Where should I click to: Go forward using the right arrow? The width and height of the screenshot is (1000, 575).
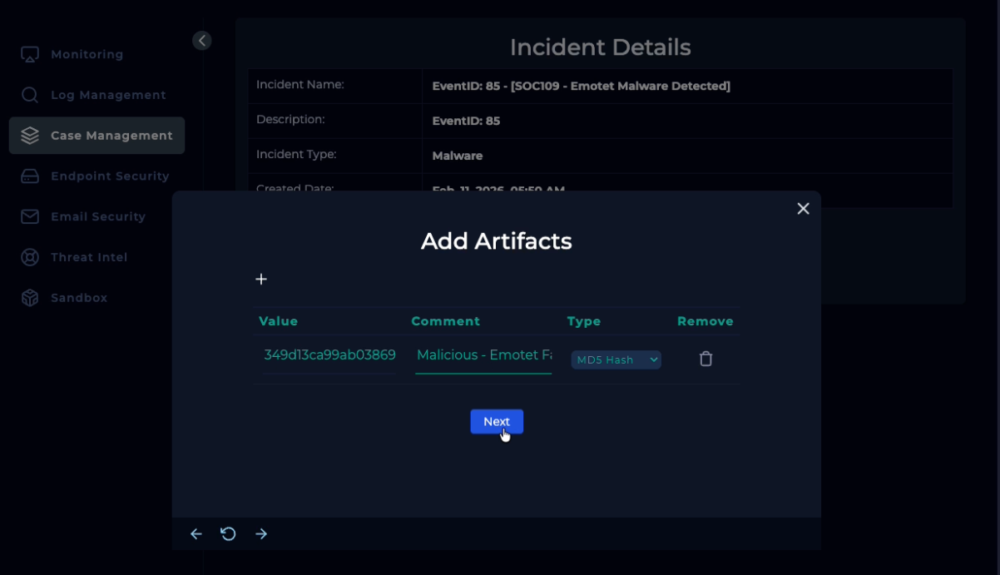click(261, 534)
